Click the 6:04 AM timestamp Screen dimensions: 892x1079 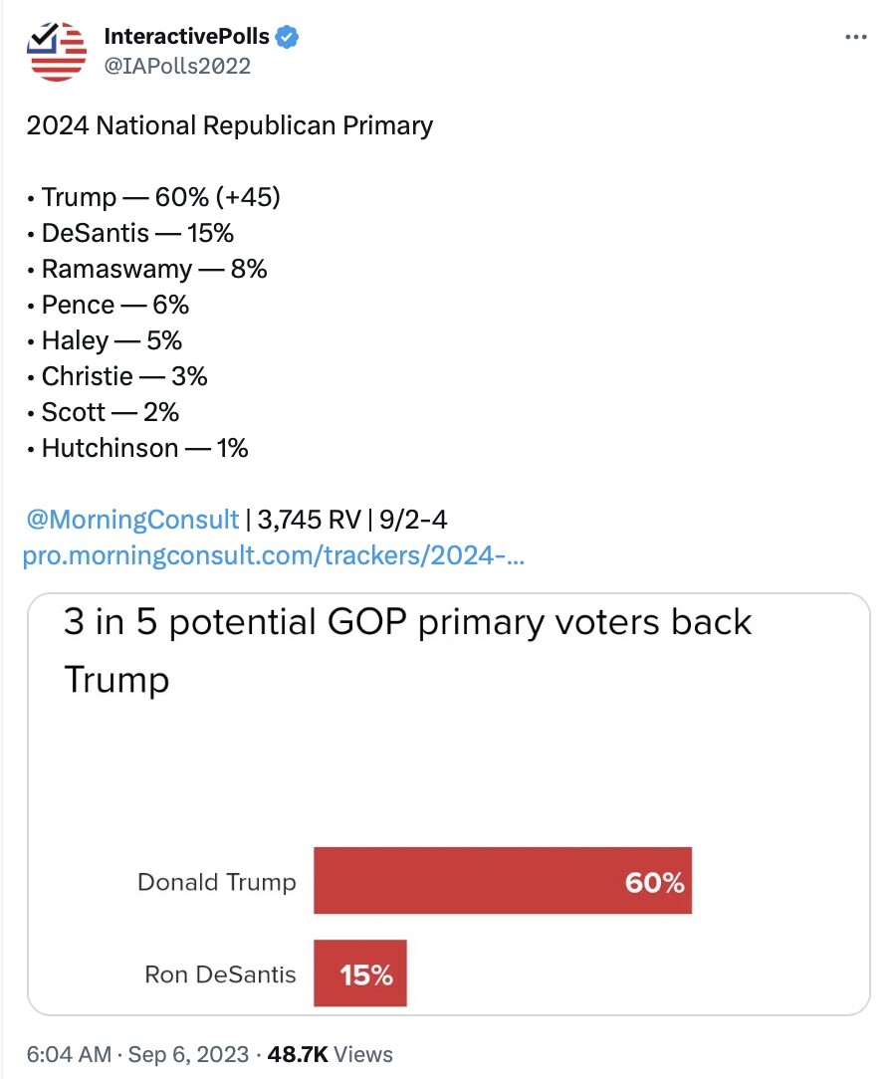coord(69,1054)
